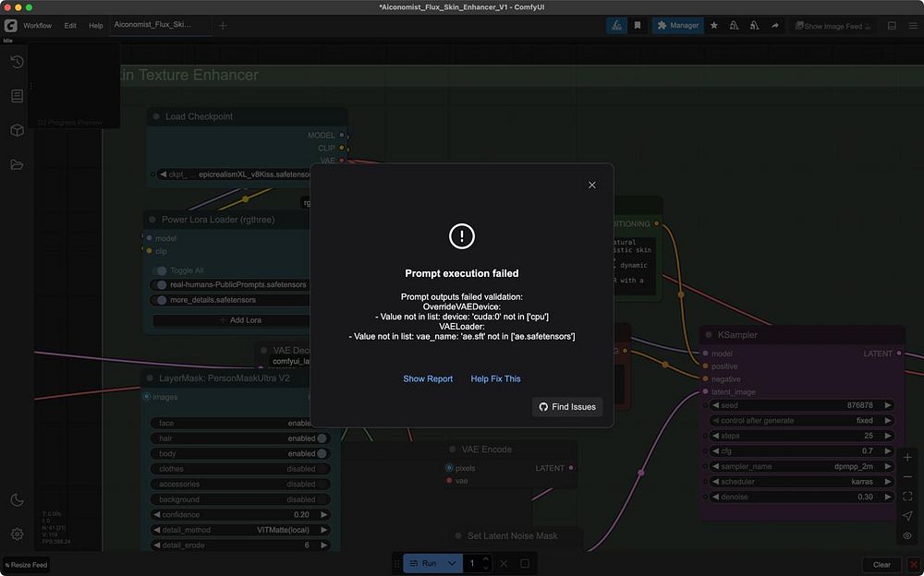
Task: Increase the batch count stepper
Action: [x=486, y=559]
